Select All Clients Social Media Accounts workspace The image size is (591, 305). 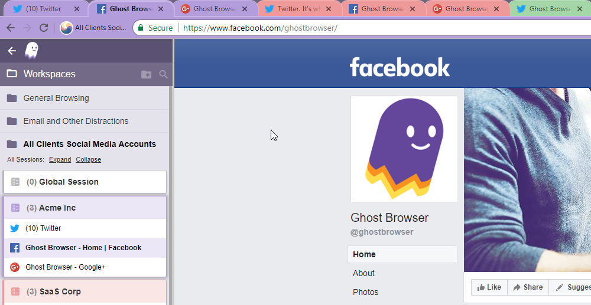point(86,144)
